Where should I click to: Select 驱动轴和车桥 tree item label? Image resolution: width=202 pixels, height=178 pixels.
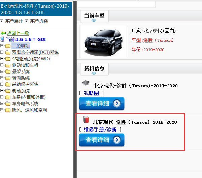pyautogui.click(x=25, y=65)
